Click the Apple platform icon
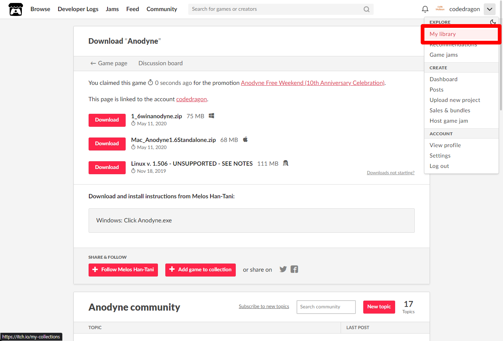The image size is (503, 341). pos(245,140)
